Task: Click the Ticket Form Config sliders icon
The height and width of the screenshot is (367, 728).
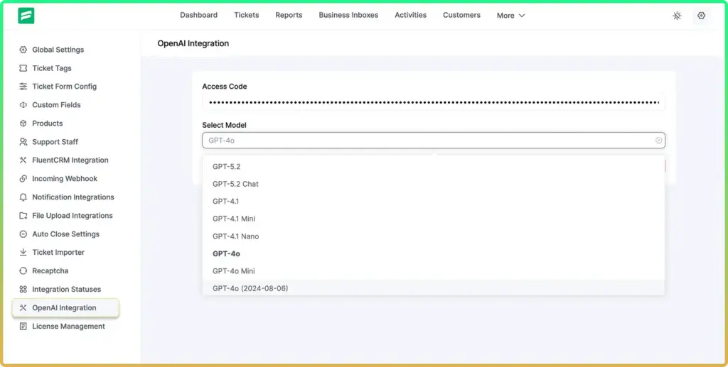Action: (x=23, y=87)
